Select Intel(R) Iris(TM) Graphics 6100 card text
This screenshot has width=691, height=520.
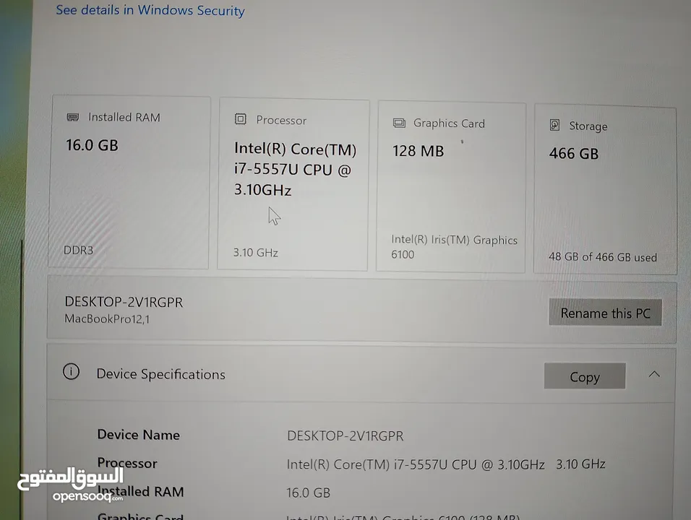click(454, 247)
